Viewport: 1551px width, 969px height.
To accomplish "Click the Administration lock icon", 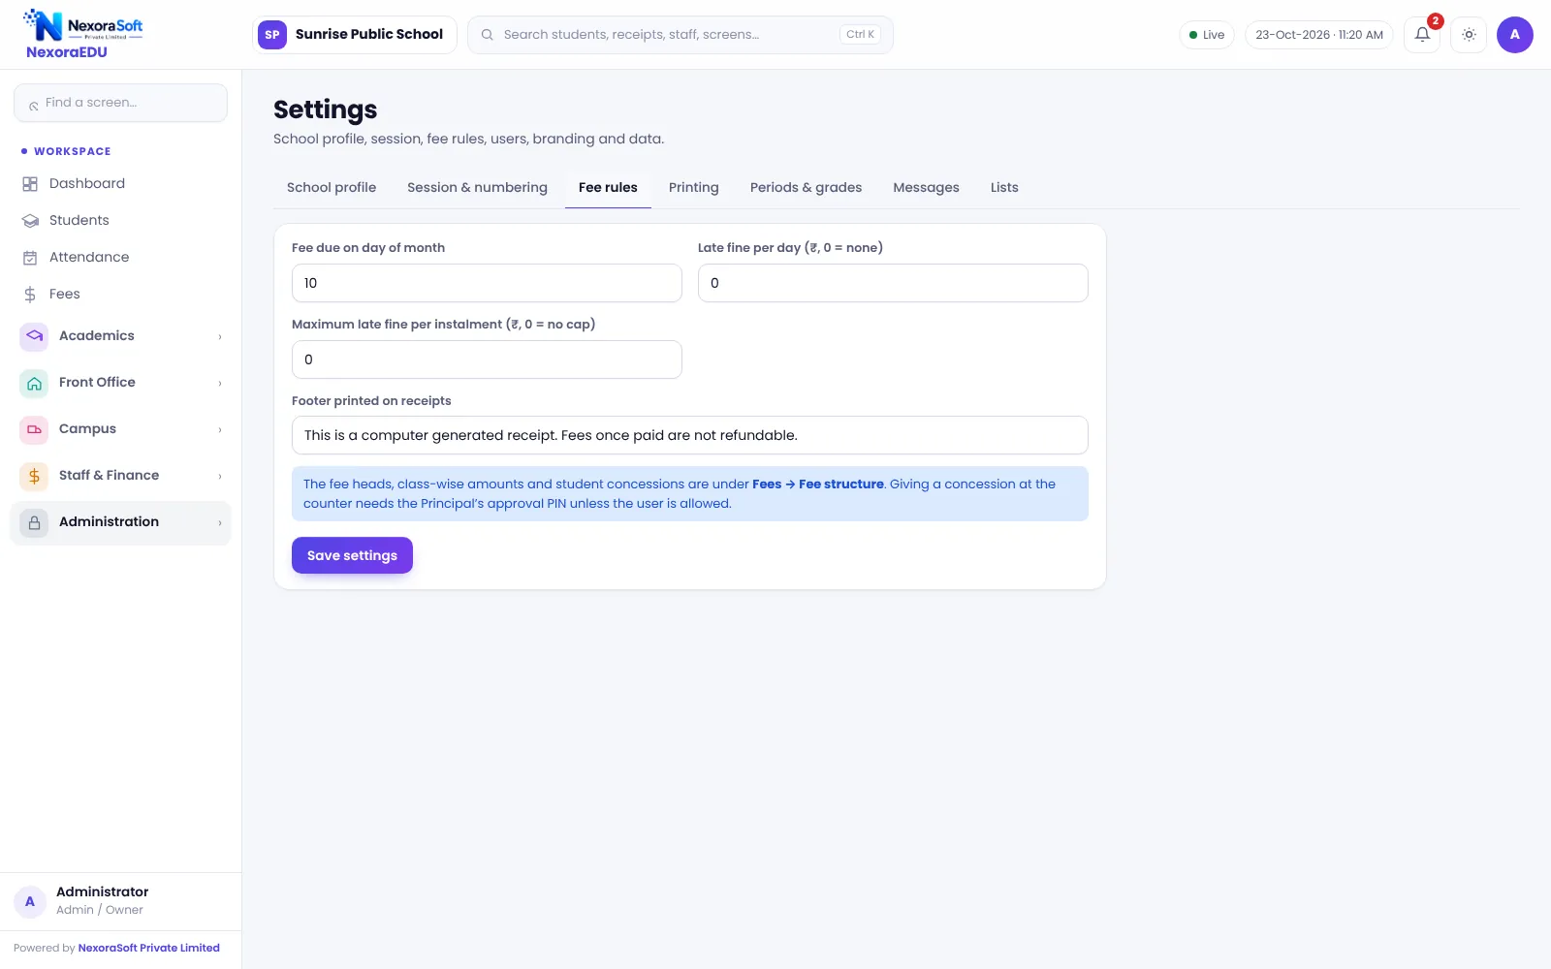I will (x=34, y=522).
